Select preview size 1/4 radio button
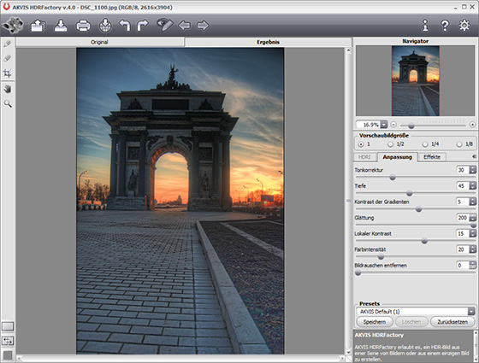 tap(424, 144)
